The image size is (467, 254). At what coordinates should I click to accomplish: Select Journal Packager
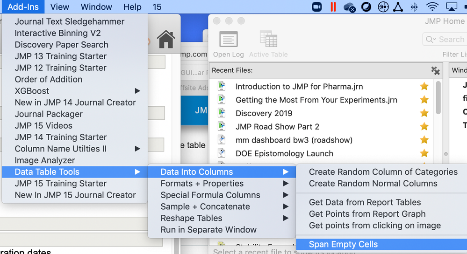coord(75,114)
